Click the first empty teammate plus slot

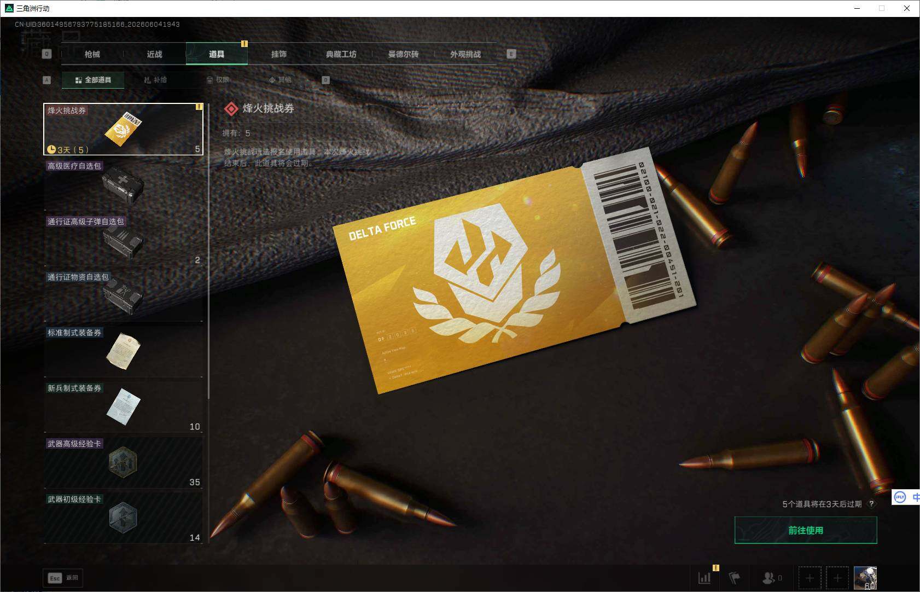[810, 578]
